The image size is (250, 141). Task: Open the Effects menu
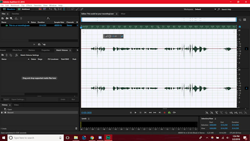coord(29,6)
